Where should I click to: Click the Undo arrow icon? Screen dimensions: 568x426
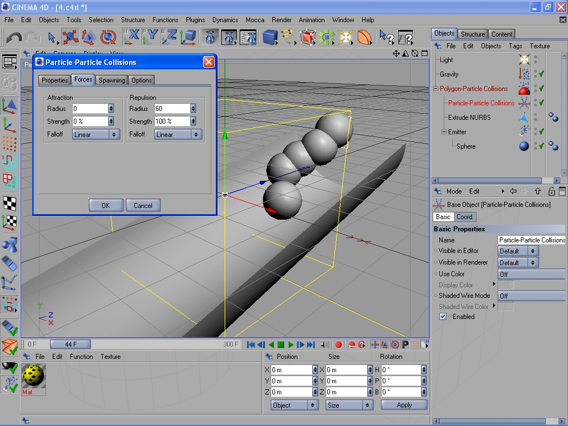(x=14, y=37)
